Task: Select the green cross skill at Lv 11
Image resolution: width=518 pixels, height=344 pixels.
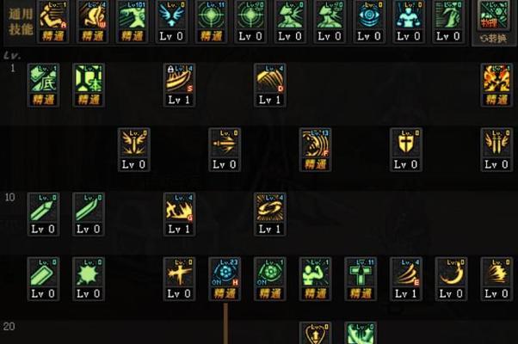Action: tap(361, 272)
